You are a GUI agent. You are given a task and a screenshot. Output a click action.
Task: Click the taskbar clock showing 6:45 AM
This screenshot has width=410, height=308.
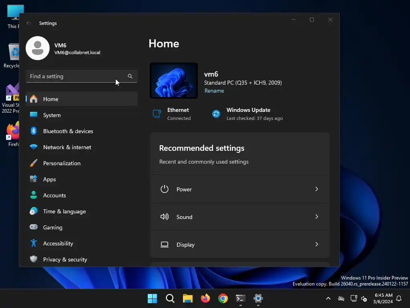pos(383,298)
